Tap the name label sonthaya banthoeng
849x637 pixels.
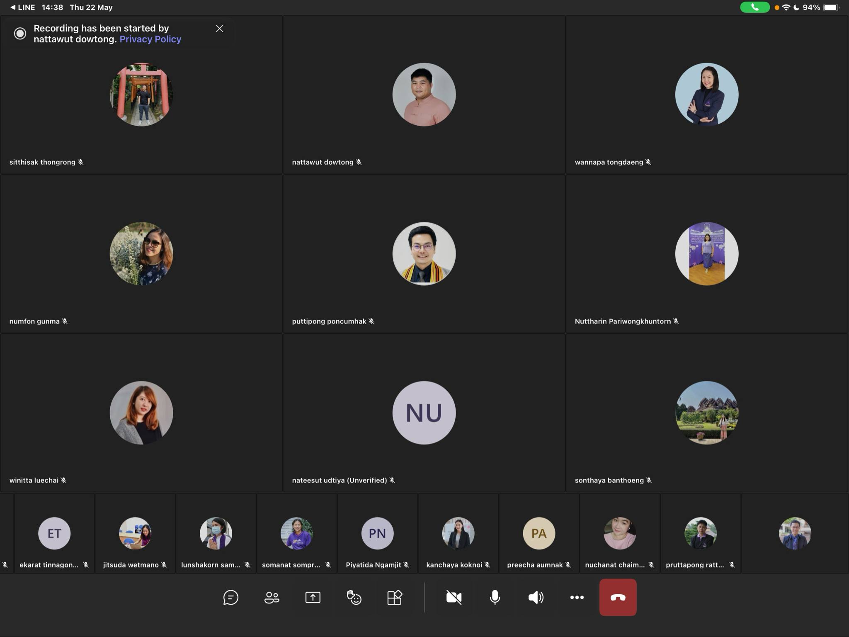(609, 480)
